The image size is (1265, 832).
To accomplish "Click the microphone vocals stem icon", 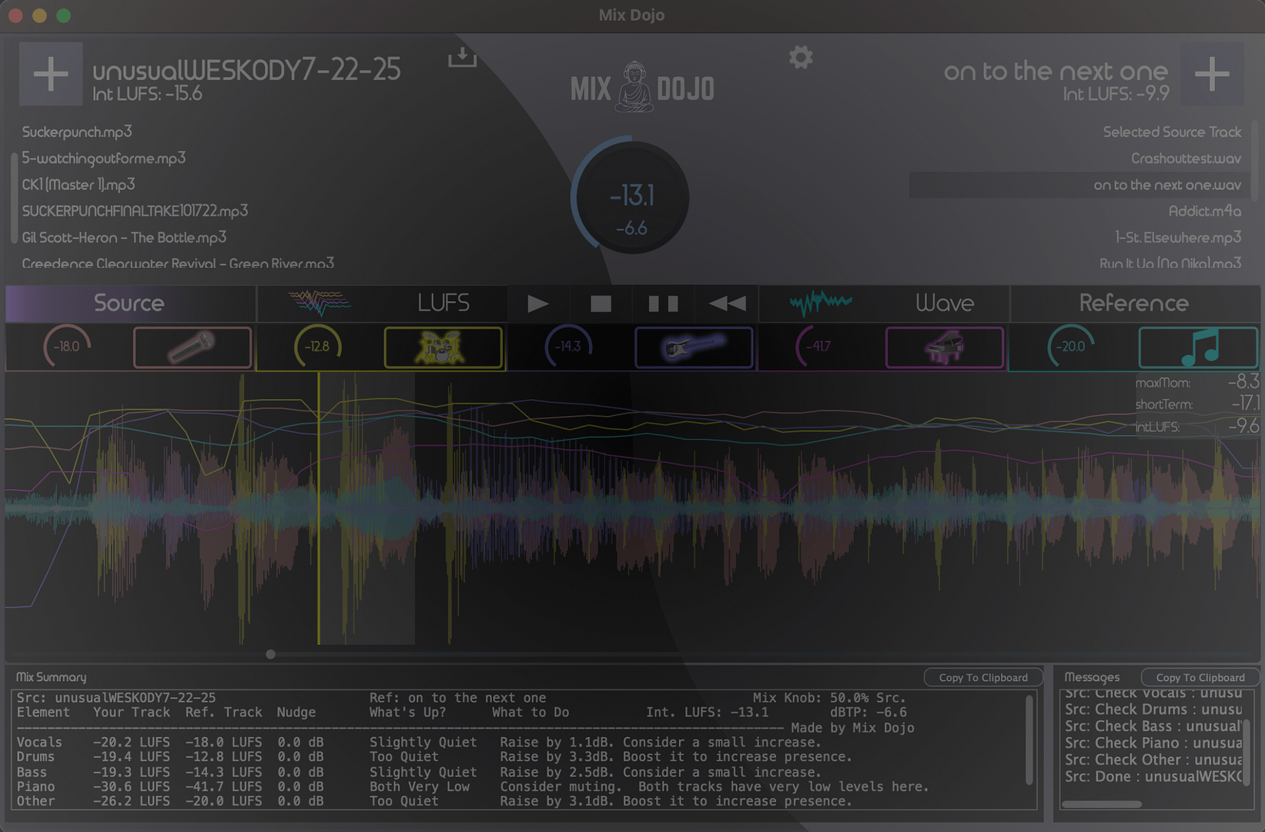I will pos(192,347).
